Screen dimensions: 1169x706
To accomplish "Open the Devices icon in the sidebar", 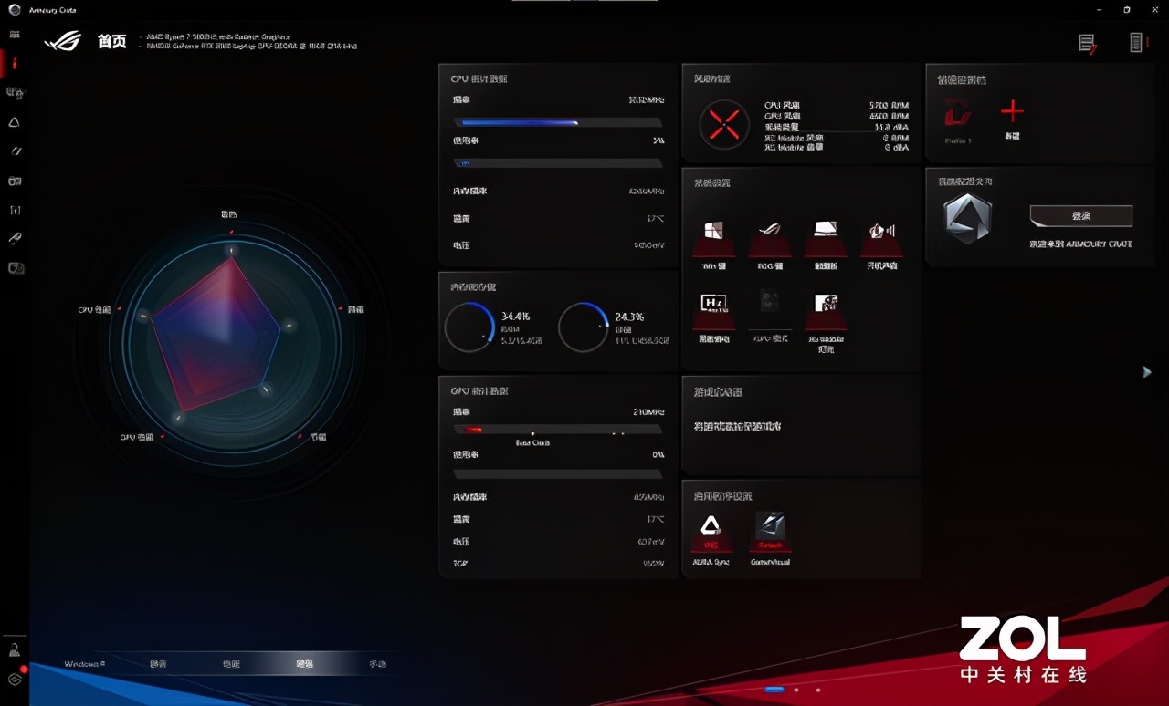I will 16,92.
